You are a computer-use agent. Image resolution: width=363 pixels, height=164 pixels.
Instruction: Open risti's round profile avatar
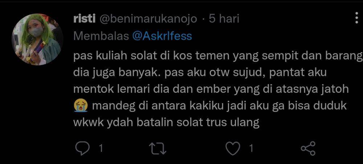[x=37, y=39]
